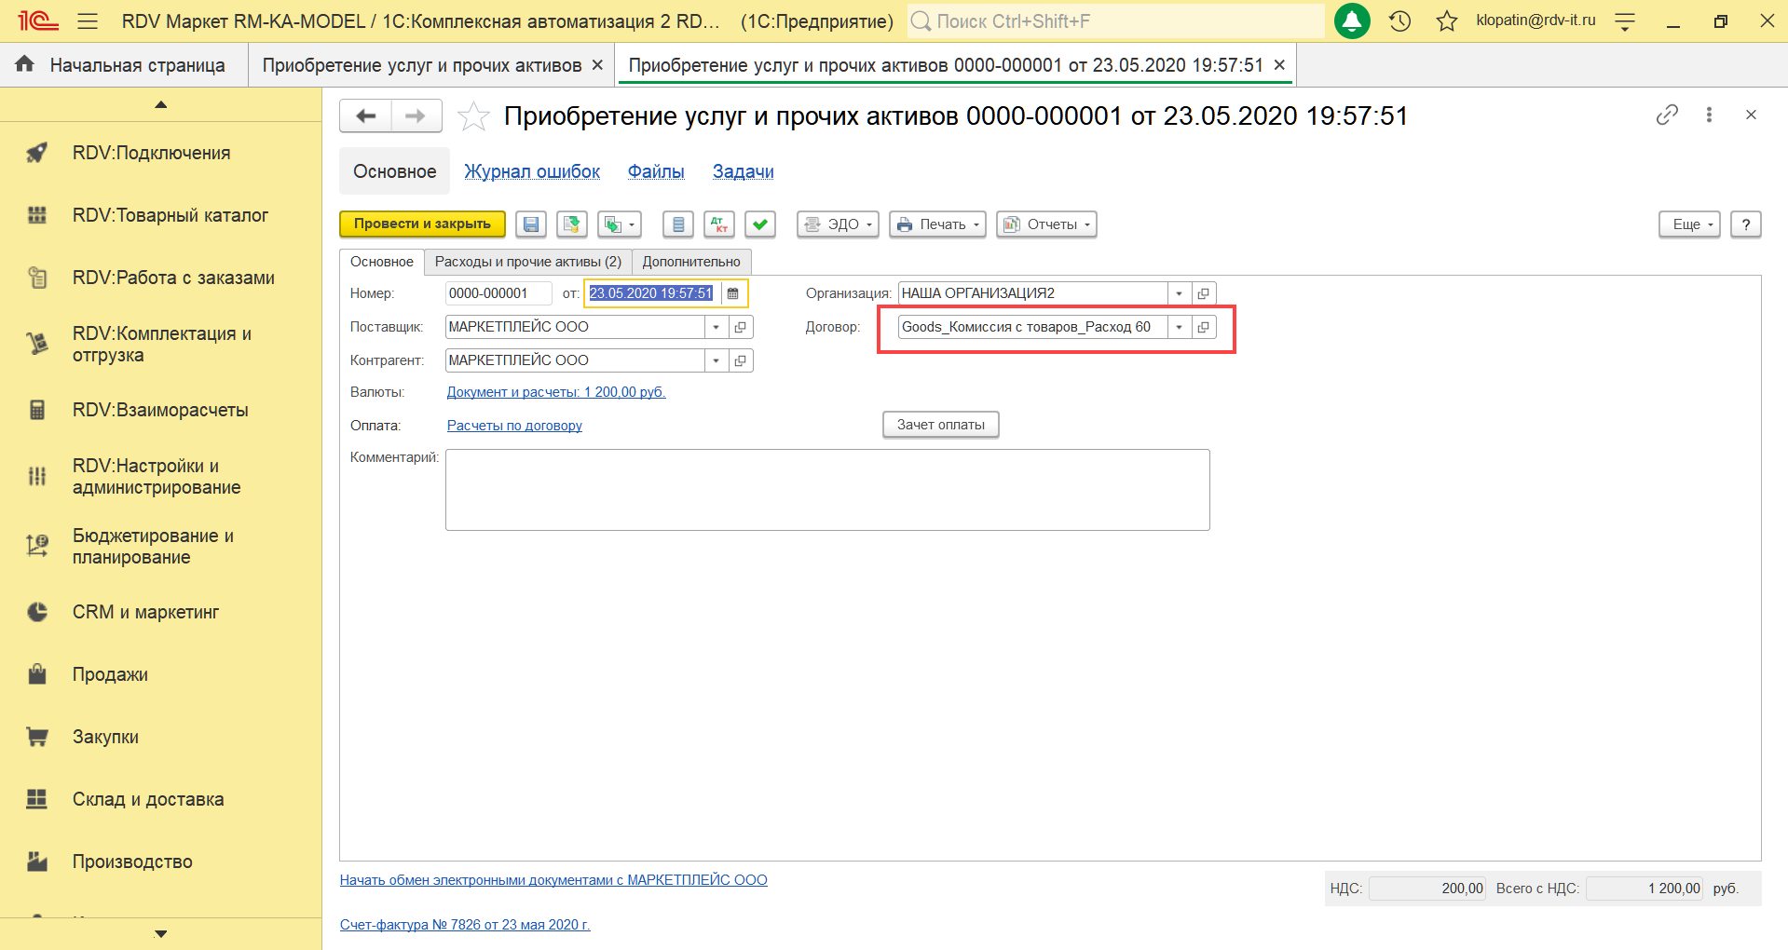Open the Журнал ошибок section
Screen dimensions: 1788x950
coord(532,171)
